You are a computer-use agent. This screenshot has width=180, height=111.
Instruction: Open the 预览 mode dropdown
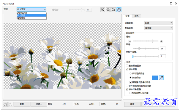point(31,9)
